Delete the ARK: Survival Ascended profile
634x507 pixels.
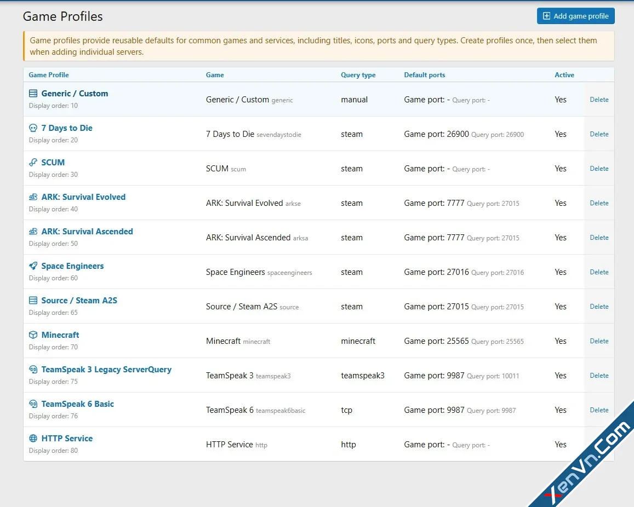599,238
